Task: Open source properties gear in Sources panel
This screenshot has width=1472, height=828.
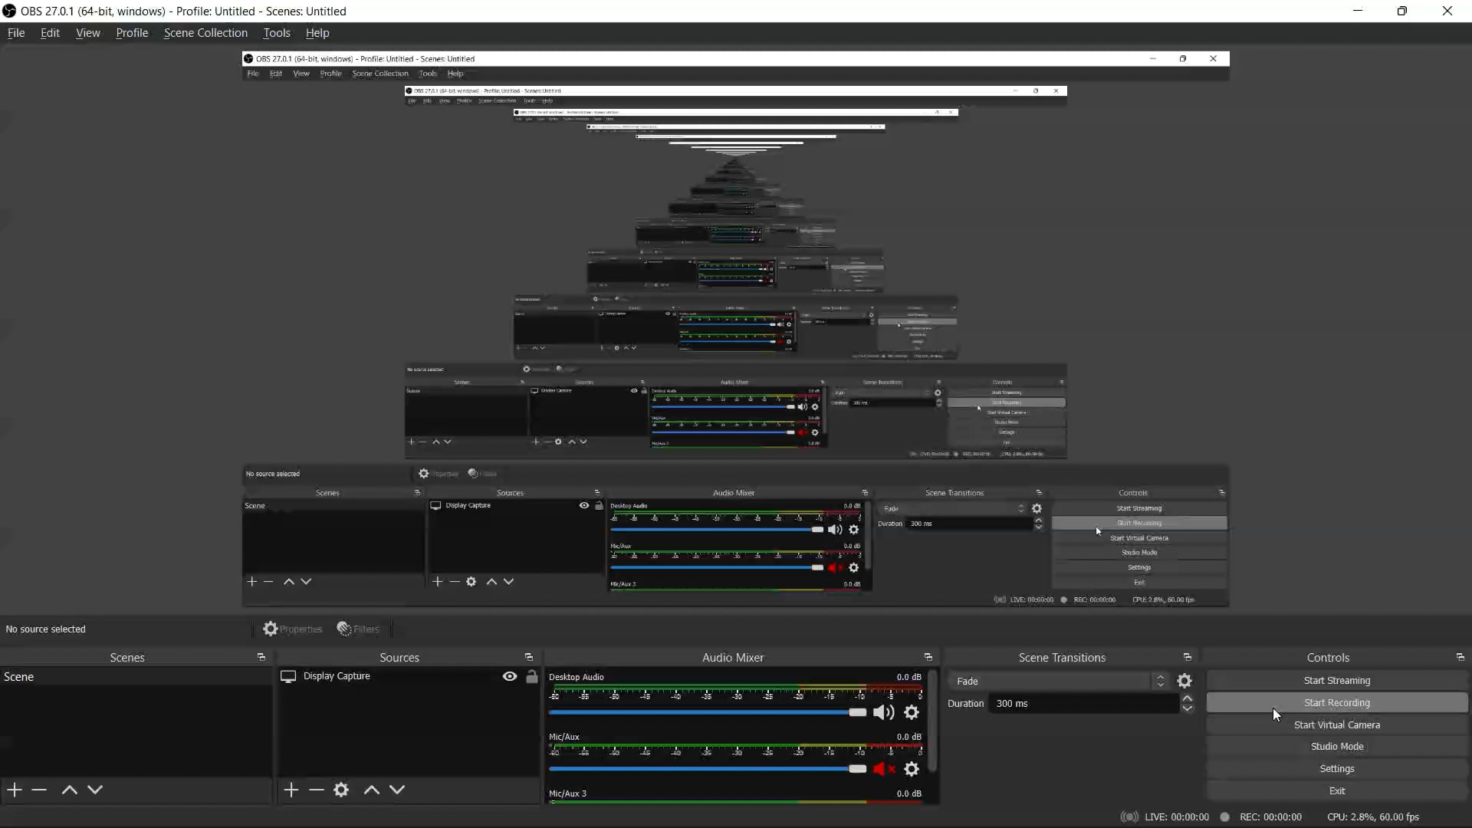Action: (341, 790)
